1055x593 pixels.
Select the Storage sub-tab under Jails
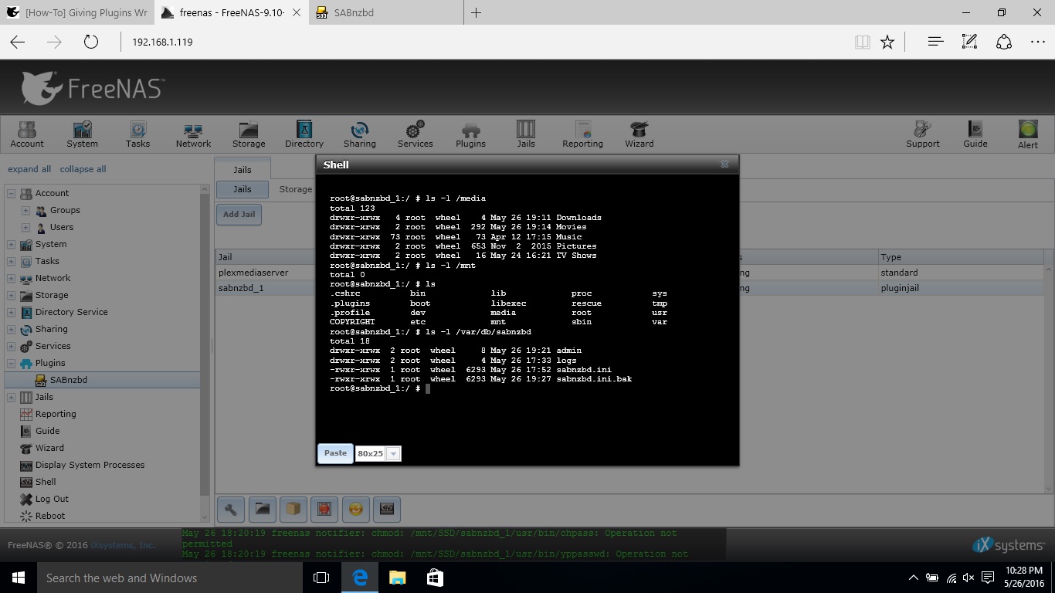tap(295, 189)
